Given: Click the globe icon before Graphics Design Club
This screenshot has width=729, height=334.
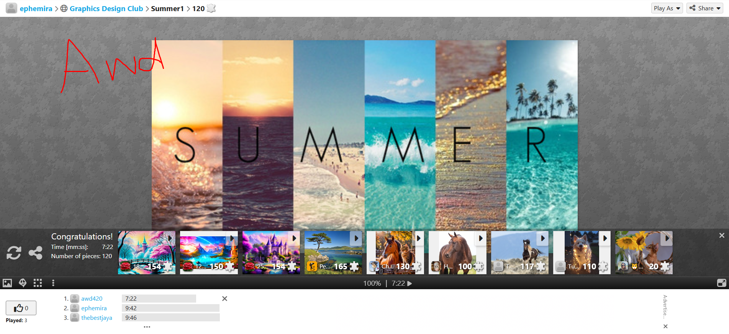Looking at the screenshot, I should click(x=64, y=8).
